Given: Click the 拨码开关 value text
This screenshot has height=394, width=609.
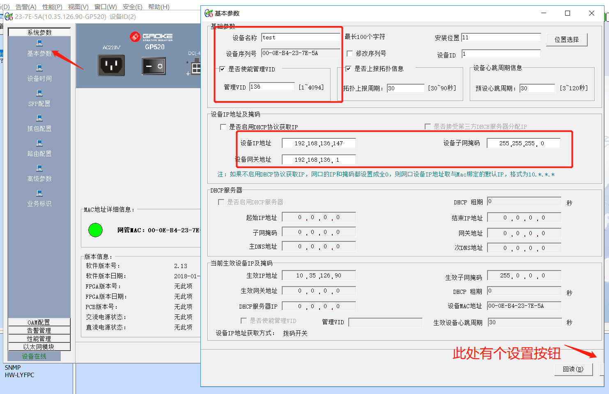Looking at the screenshot, I should 295,333.
